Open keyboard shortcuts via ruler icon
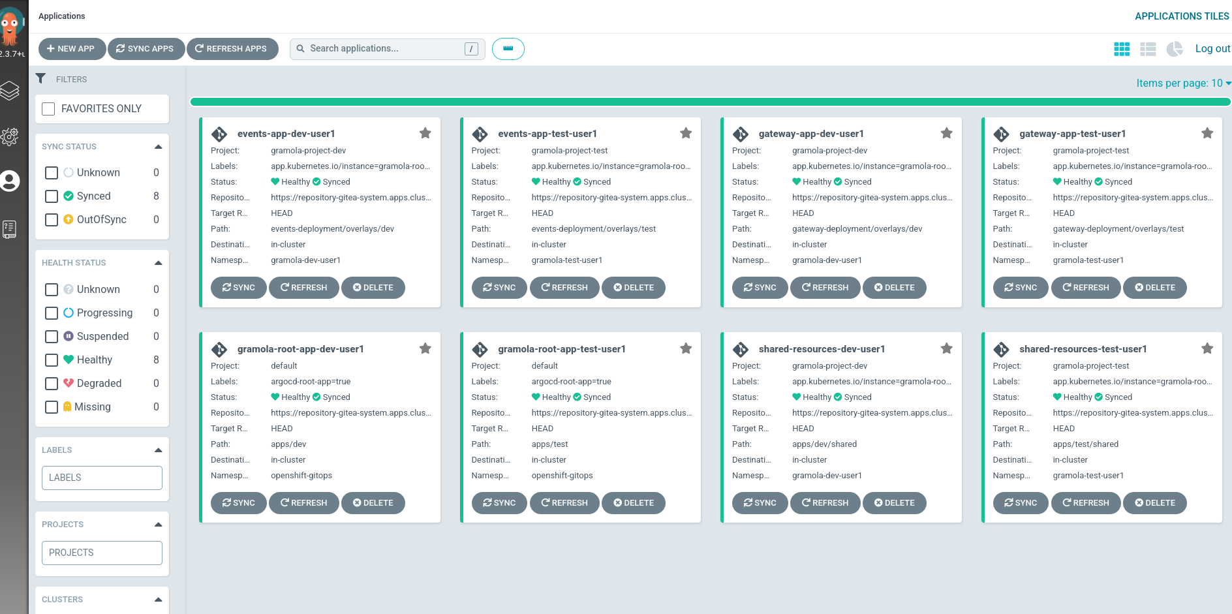Screen dimensions: 1232x614 (x=508, y=48)
